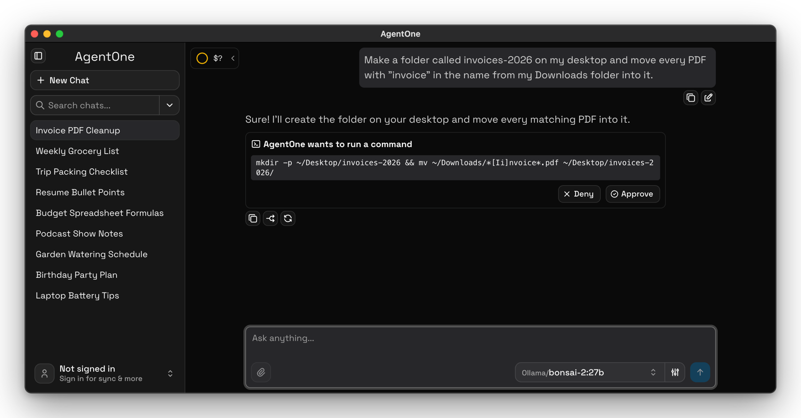Regenerate the assistant response
The width and height of the screenshot is (801, 418).
tap(288, 218)
